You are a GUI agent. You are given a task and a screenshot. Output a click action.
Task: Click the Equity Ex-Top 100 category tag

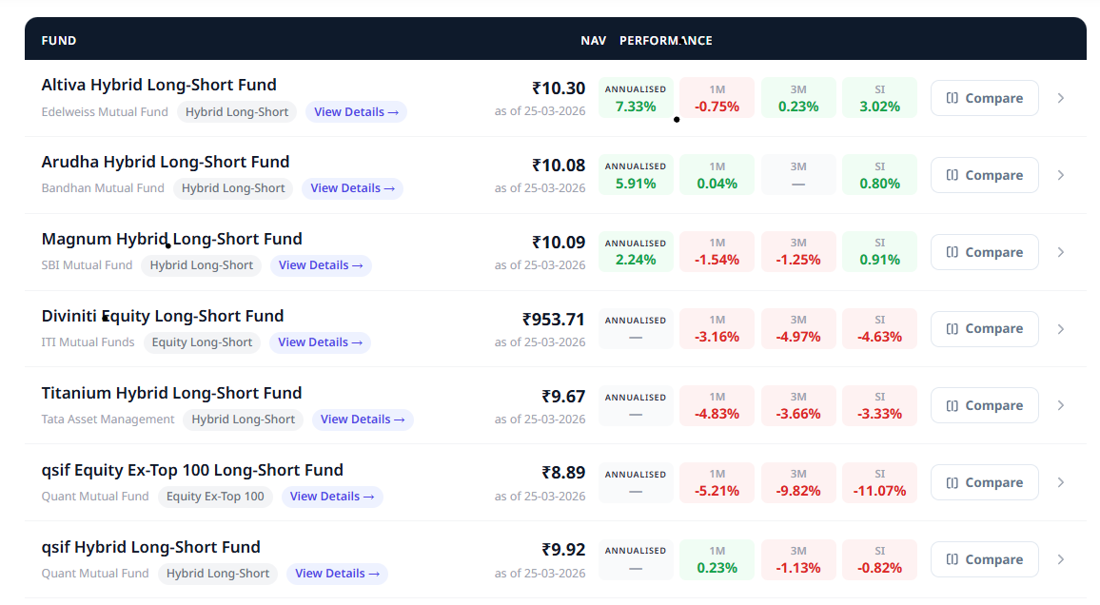point(215,497)
